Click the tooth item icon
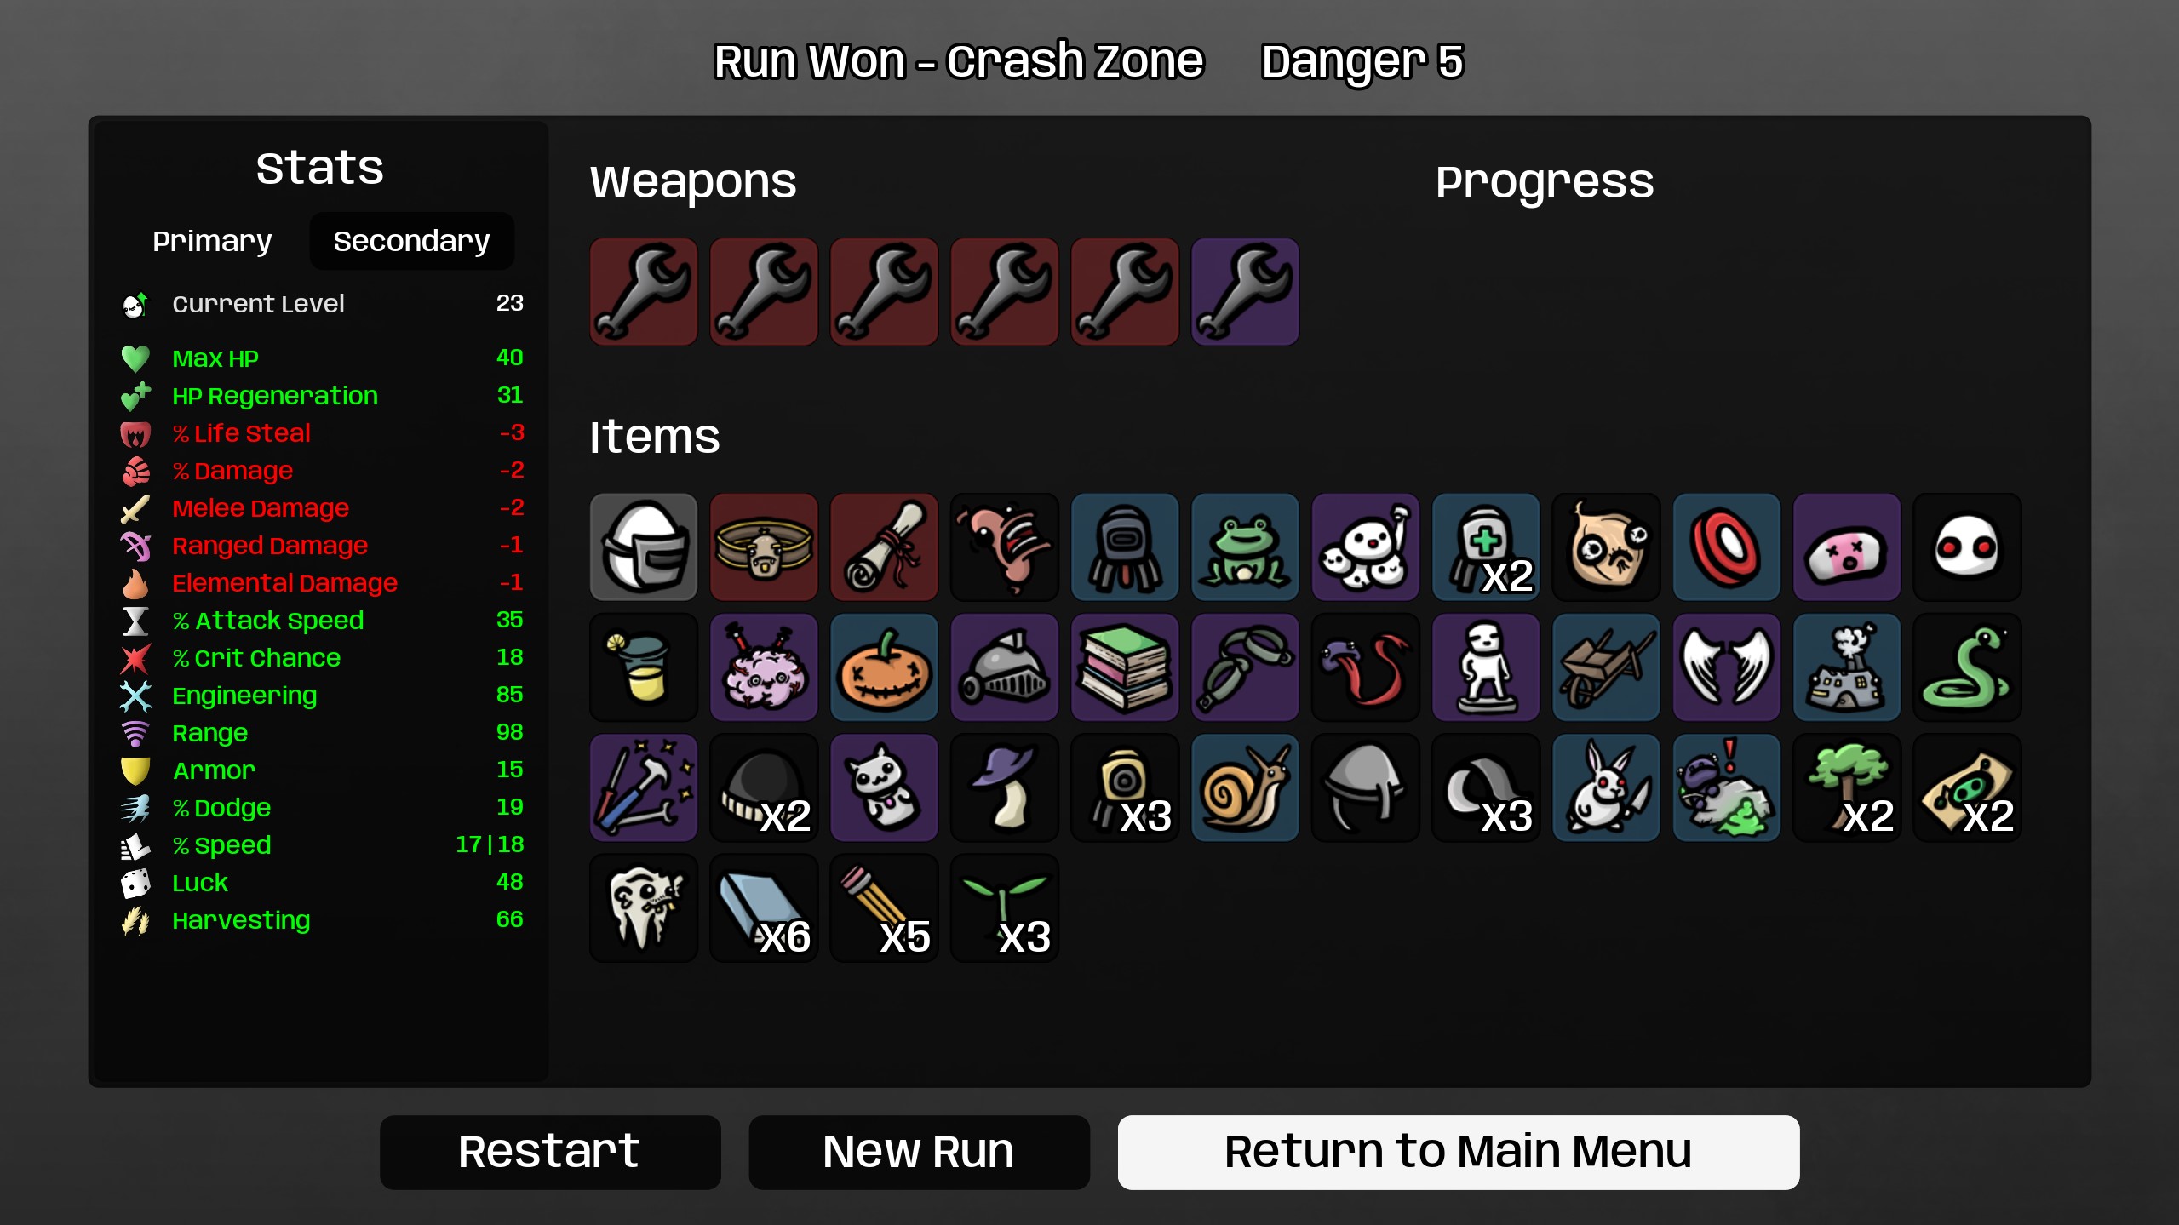2179x1225 pixels. tap(644, 908)
